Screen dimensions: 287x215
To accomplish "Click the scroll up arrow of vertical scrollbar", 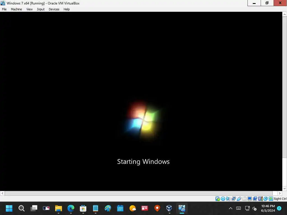I will (284, 14).
